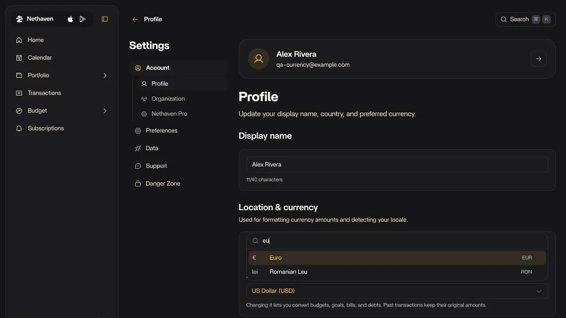Click the Profile person icon in Settings
Screen dimensions: 566x318
point(144,84)
